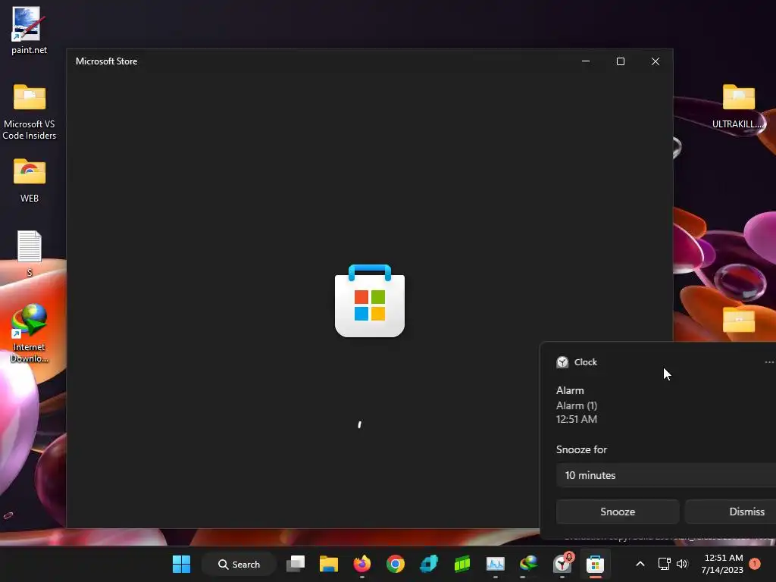This screenshot has height=582, width=776.
Task: Open Internet Download Manager from the taskbar
Action: tap(528, 564)
